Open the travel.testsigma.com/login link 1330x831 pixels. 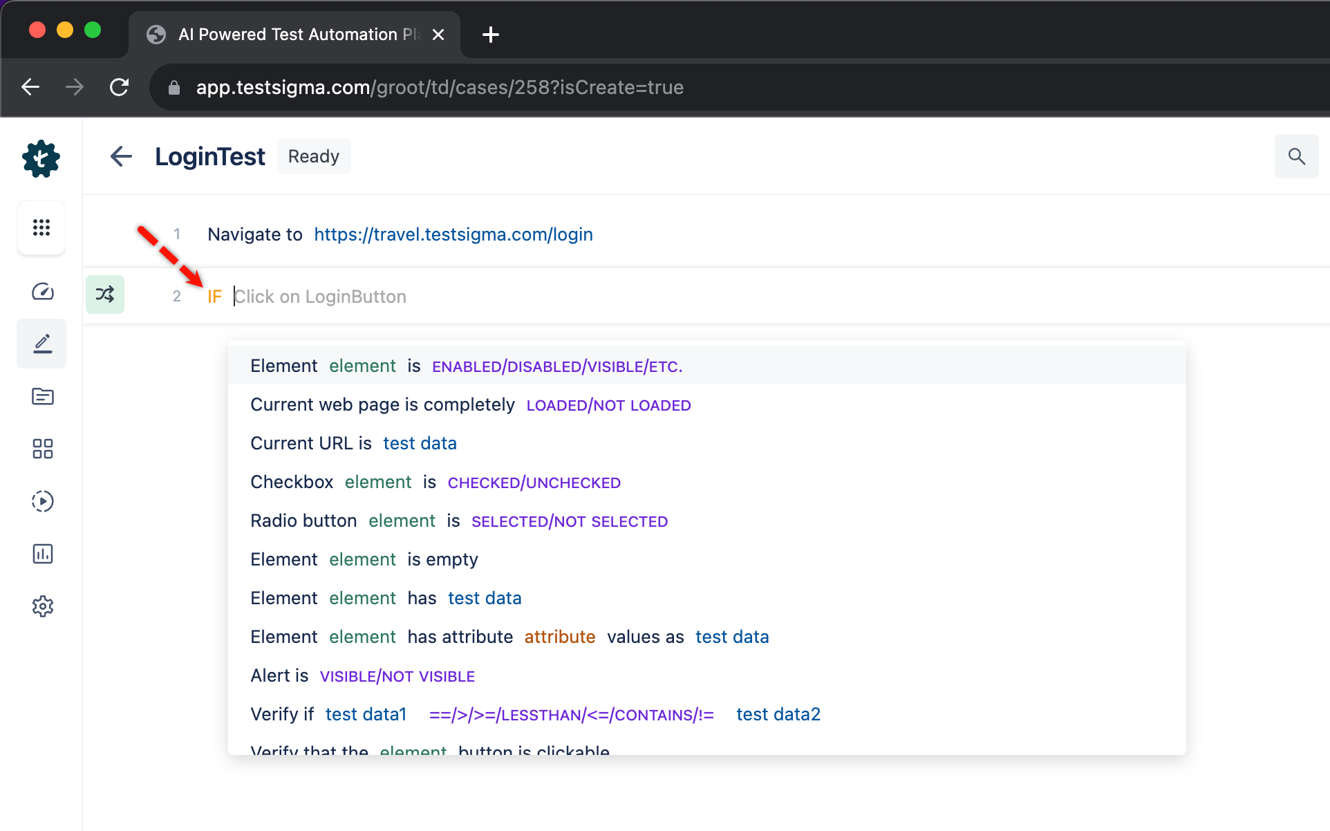[453, 234]
